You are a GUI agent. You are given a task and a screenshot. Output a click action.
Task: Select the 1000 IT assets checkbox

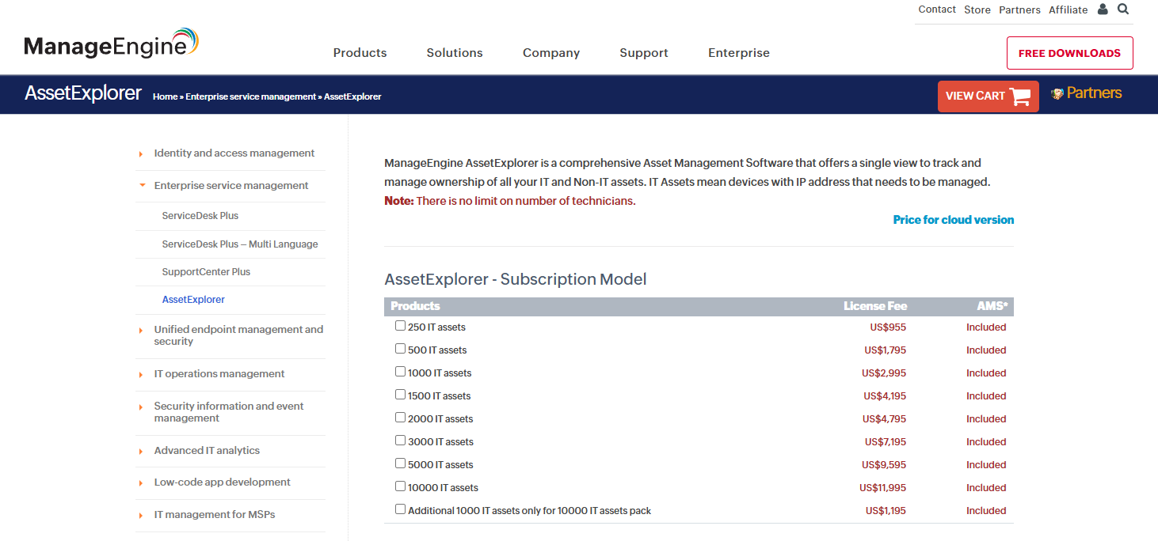(x=400, y=372)
